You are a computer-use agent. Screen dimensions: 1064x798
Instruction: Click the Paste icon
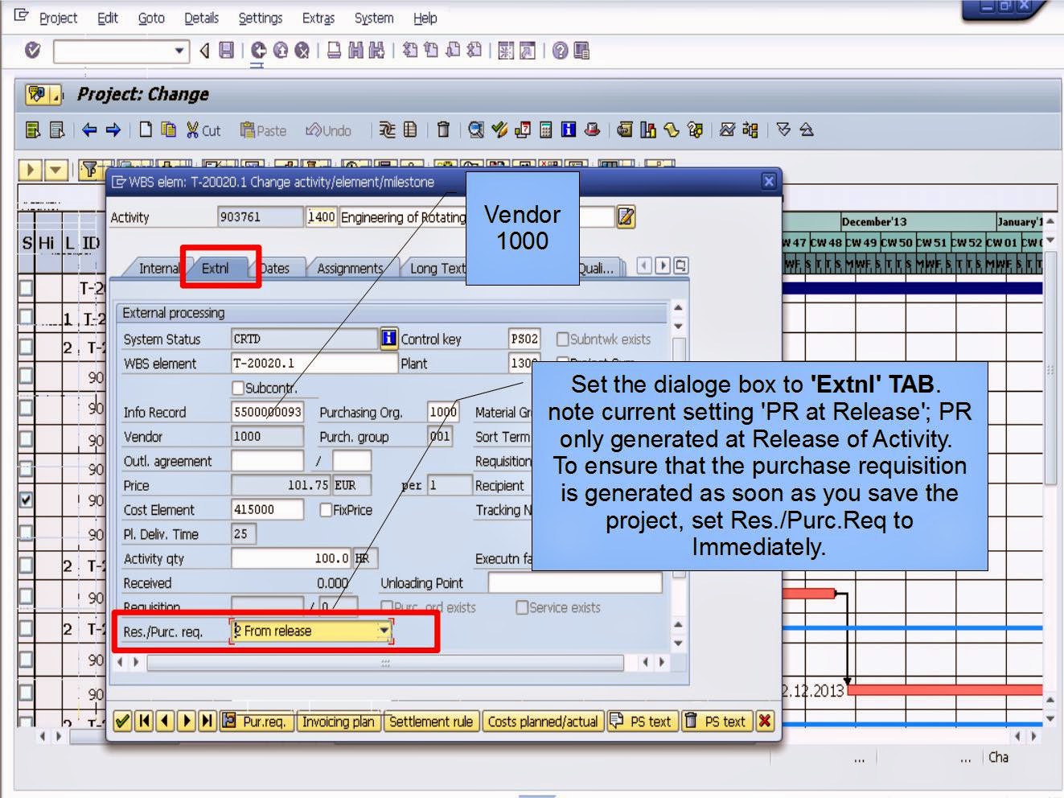tap(263, 130)
